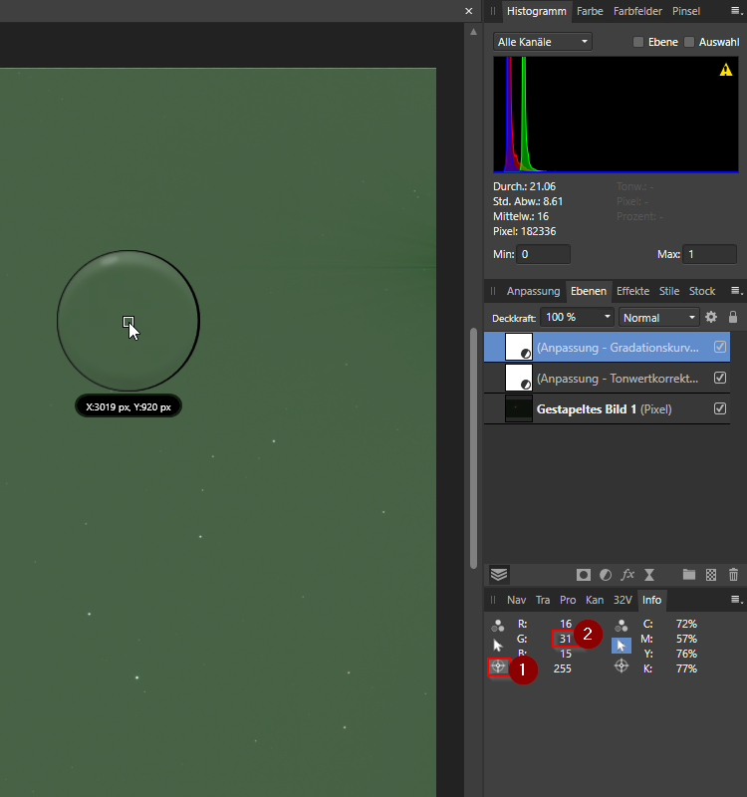The image size is (747, 797).
Task: Switch to the Anpassung tab
Action: click(533, 291)
